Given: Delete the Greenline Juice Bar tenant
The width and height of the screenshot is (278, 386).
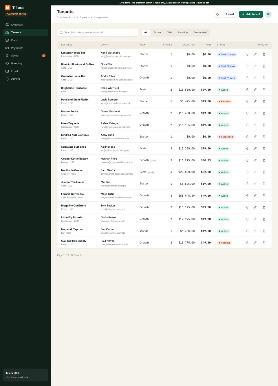Looking at the screenshot, I should point(264,78).
